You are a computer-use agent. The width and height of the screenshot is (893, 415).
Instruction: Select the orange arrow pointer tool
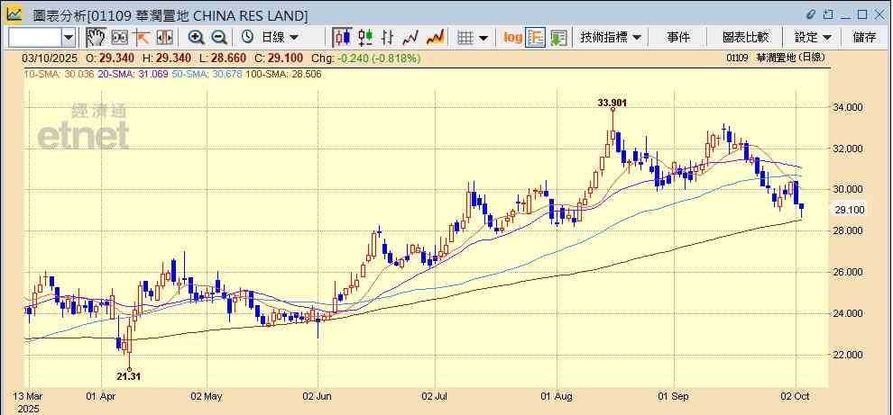(x=142, y=37)
